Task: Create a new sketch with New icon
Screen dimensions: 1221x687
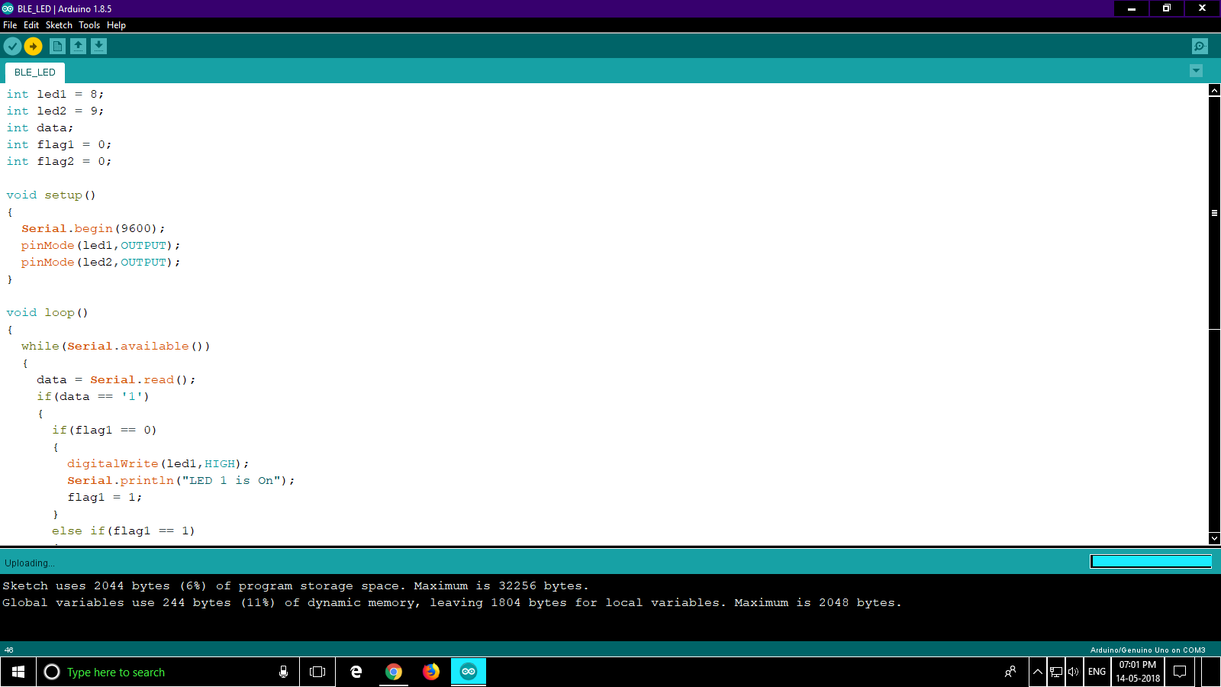Action: (x=57, y=47)
